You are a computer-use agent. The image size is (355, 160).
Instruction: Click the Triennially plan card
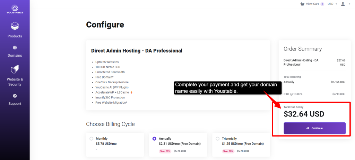coord(241,145)
